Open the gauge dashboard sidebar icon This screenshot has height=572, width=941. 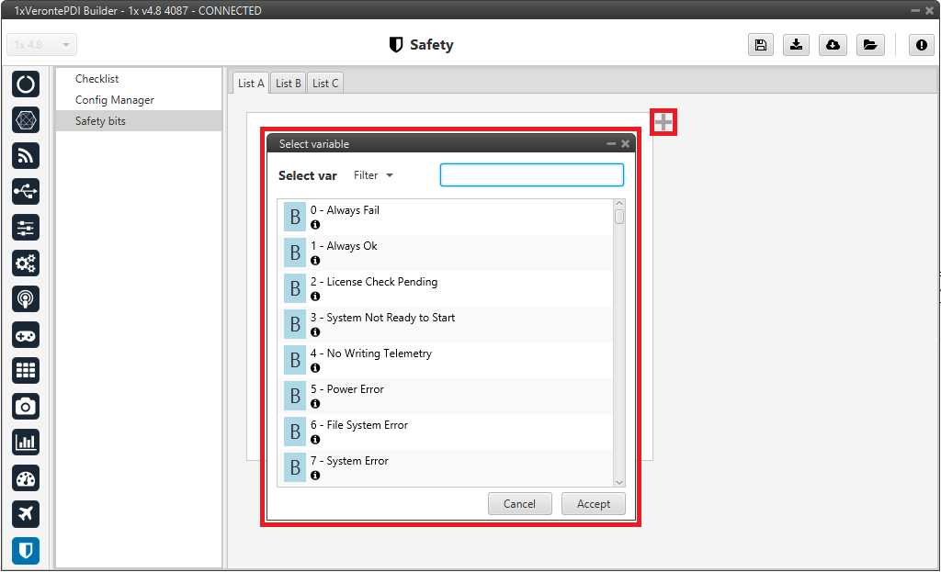click(25, 478)
